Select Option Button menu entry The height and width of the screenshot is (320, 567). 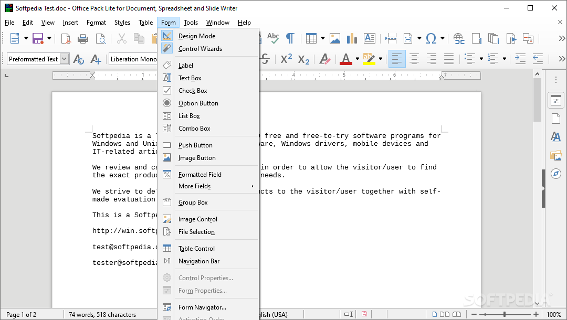(x=208, y=103)
